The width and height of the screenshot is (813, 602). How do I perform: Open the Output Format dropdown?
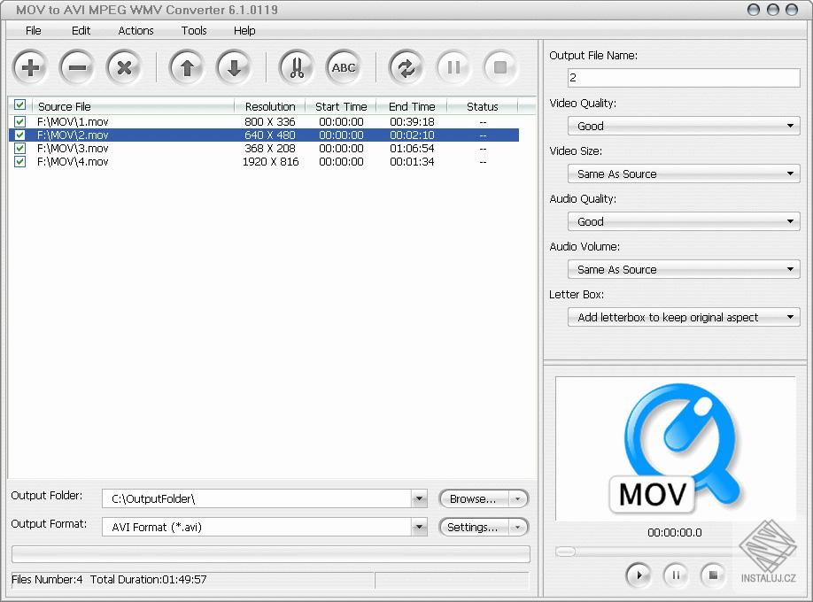click(419, 526)
